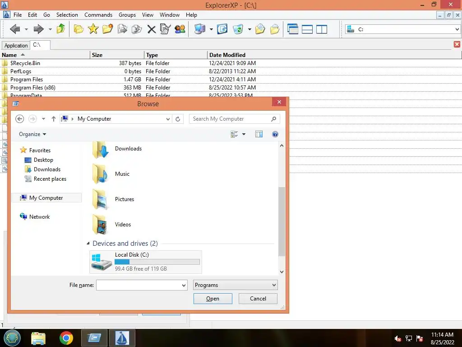462x347 pixels.
Task: Open the View menu
Action: click(x=148, y=15)
